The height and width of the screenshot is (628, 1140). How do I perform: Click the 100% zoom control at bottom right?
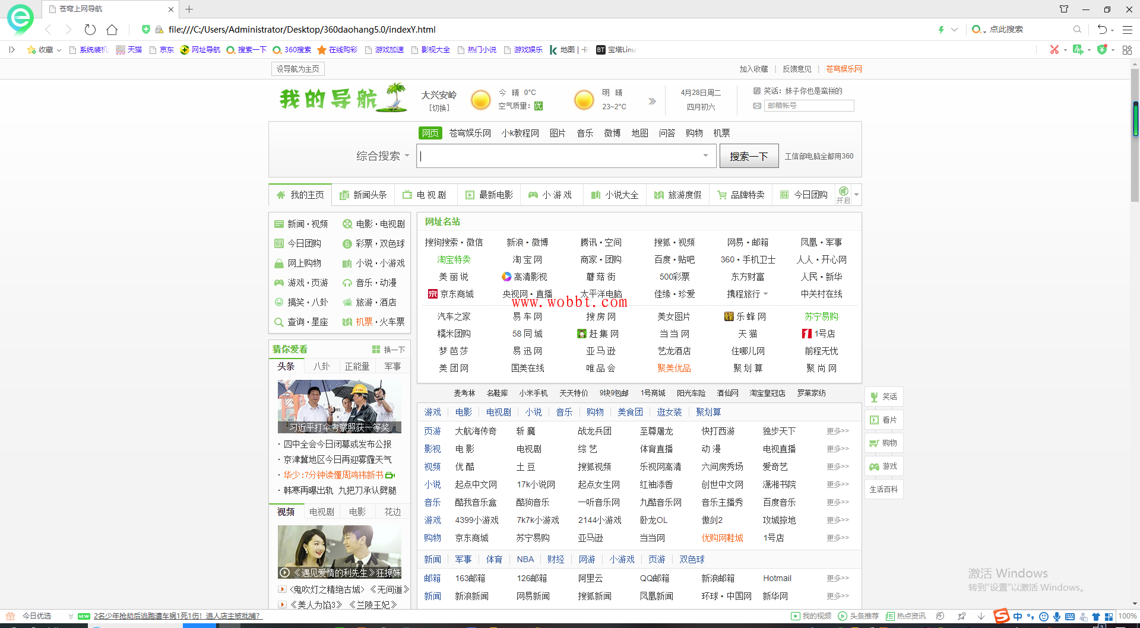[1128, 616]
